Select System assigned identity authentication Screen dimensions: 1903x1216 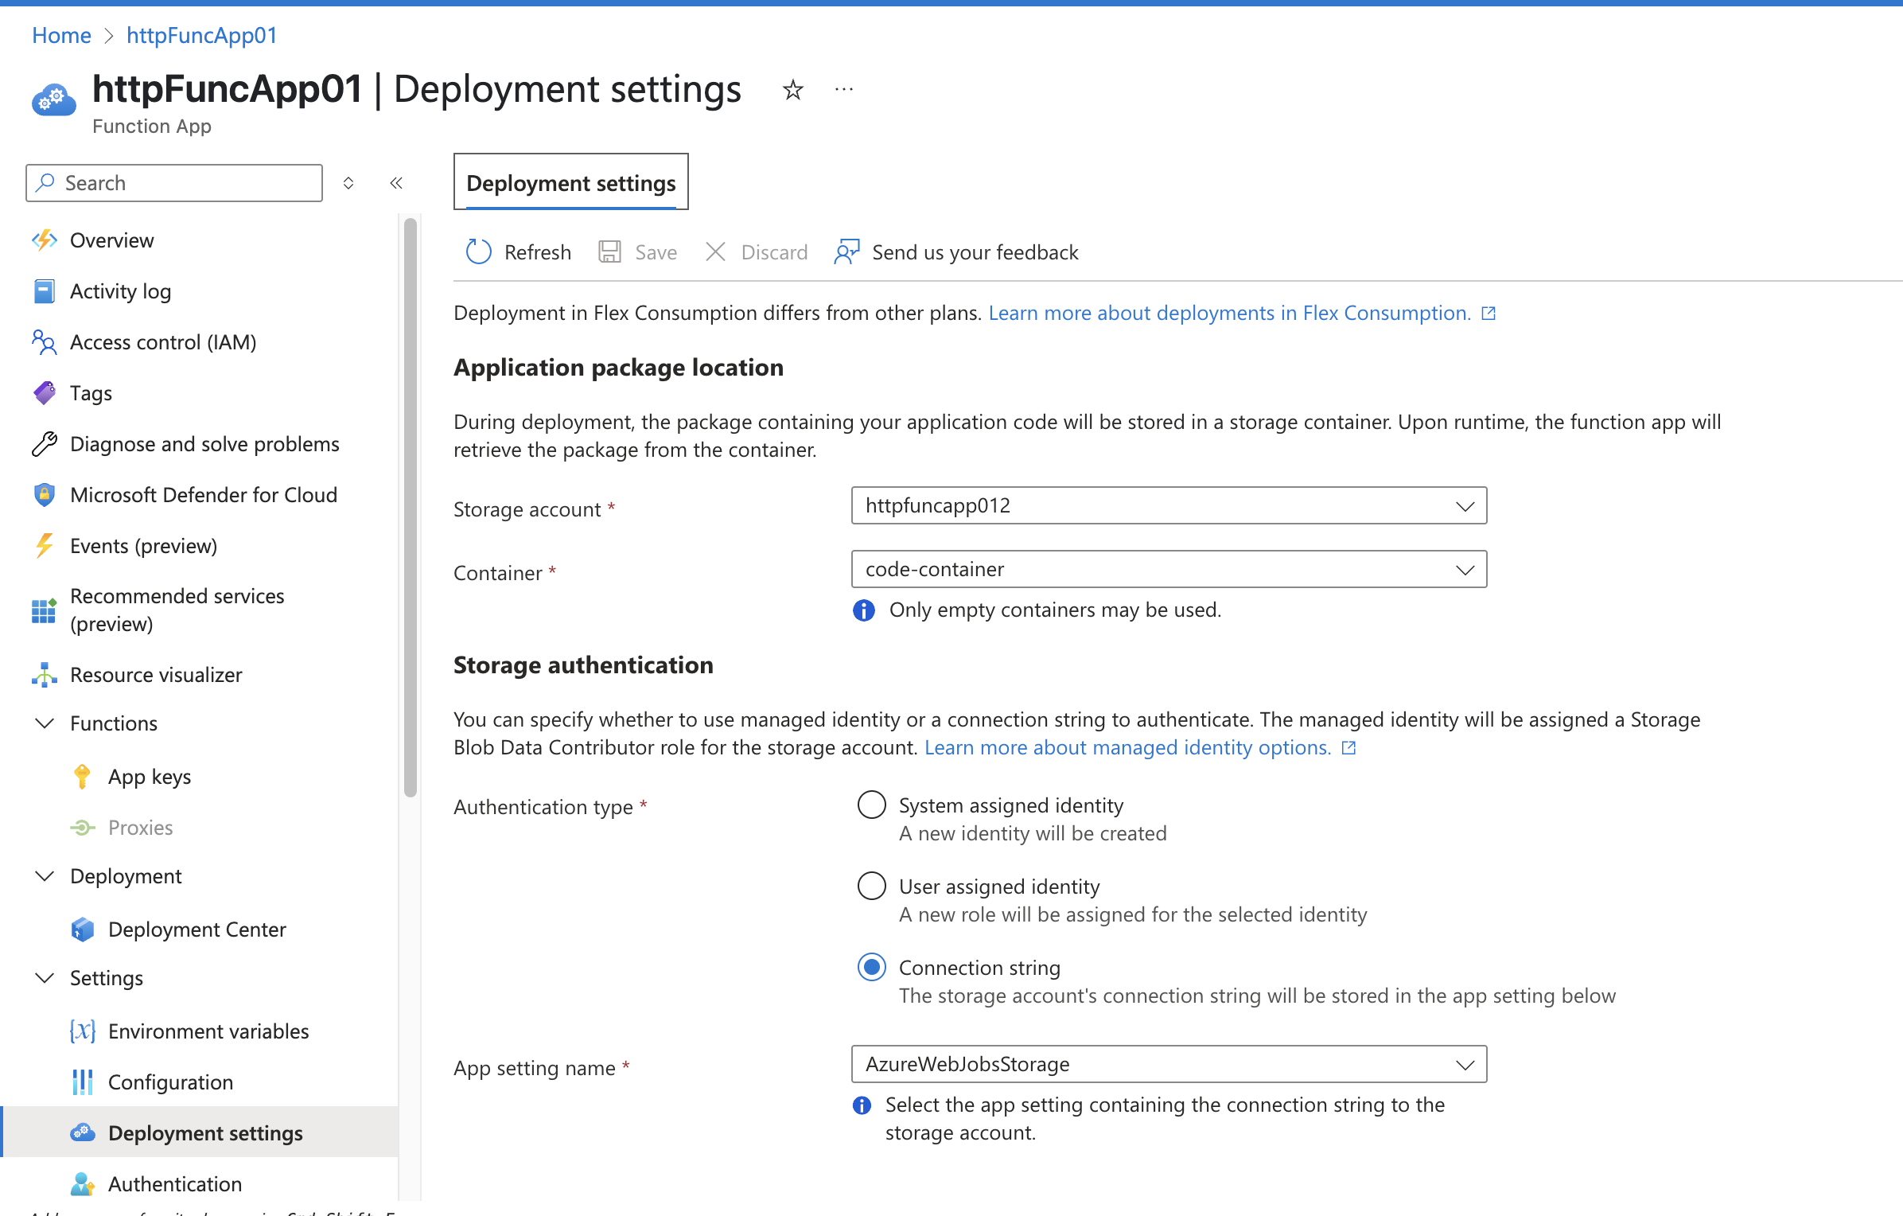click(871, 805)
